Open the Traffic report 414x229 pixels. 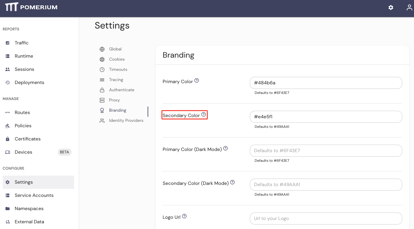[x=21, y=43]
